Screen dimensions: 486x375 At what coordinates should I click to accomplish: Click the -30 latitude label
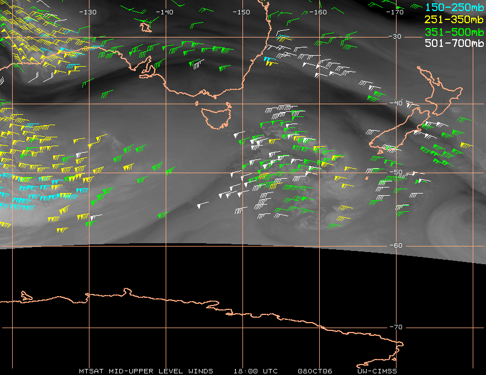point(395,36)
